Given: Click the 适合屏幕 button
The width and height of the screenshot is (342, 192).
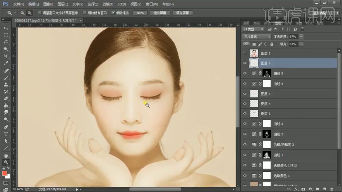Looking at the screenshot, I should 160,13.
